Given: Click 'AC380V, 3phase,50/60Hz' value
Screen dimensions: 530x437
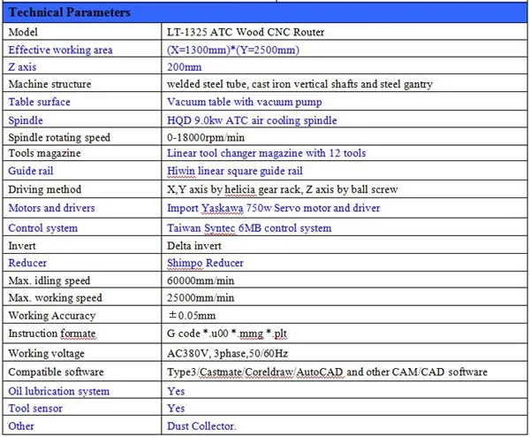Looking at the screenshot, I should [228, 353].
